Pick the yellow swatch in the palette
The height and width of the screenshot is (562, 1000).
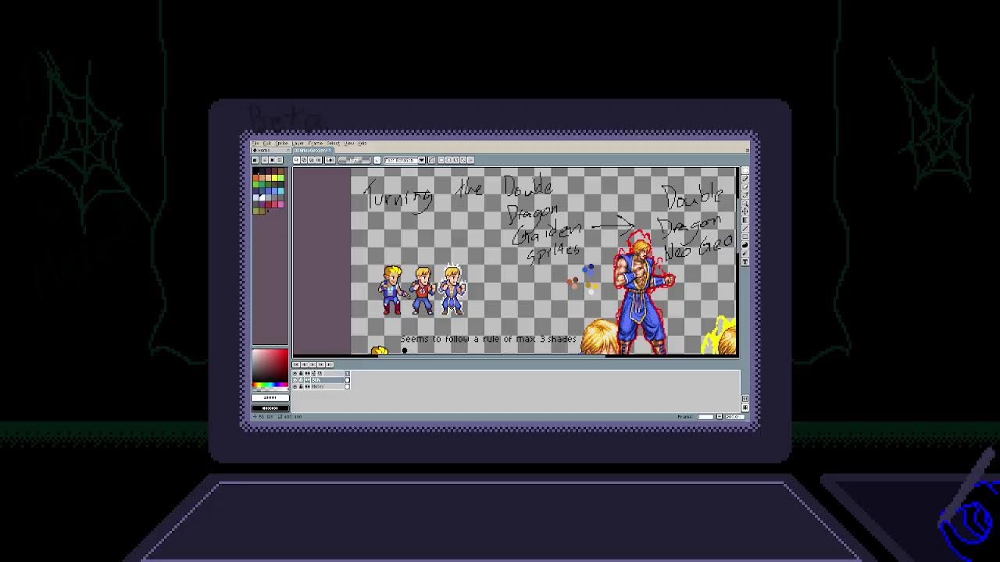click(x=274, y=178)
